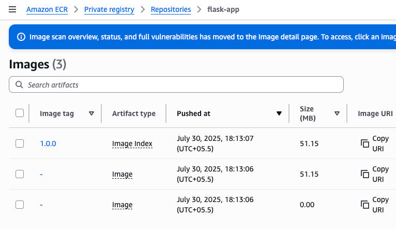Sort by Size (MB) column arrow
Viewport: 396px width, 230px height.
(337, 113)
